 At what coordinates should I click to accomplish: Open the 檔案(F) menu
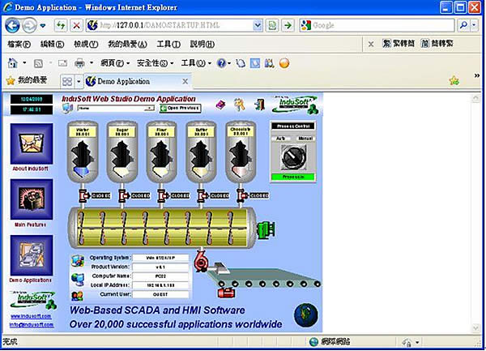coord(19,44)
